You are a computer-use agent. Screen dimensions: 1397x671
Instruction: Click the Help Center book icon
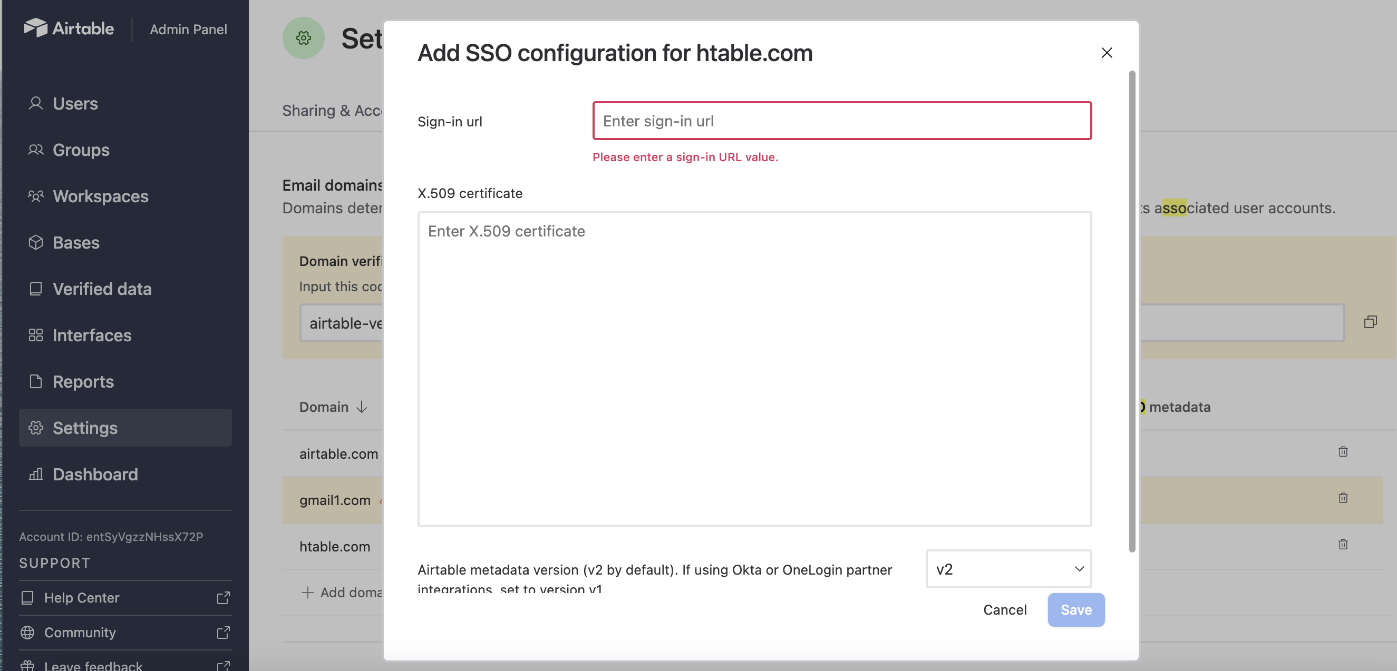coord(27,597)
